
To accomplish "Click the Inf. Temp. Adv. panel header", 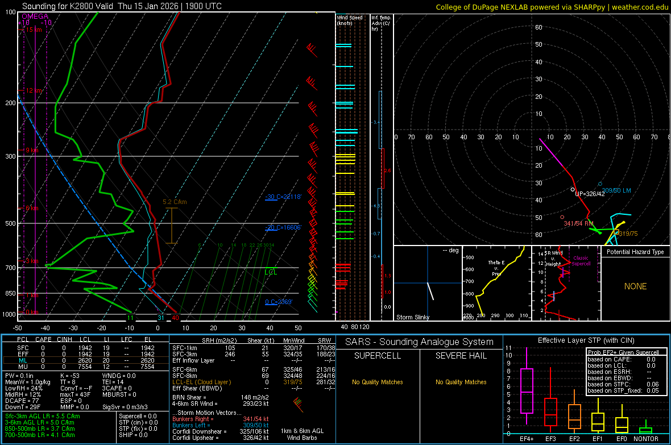I will click(x=381, y=23).
